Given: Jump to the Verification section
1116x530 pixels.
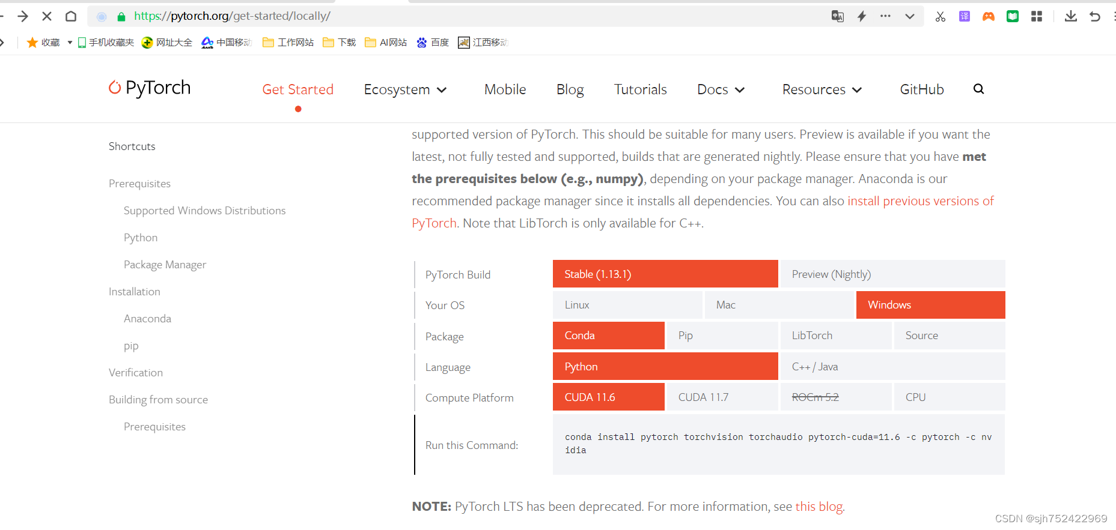Looking at the screenshot, I should click(x=136, y=373).
